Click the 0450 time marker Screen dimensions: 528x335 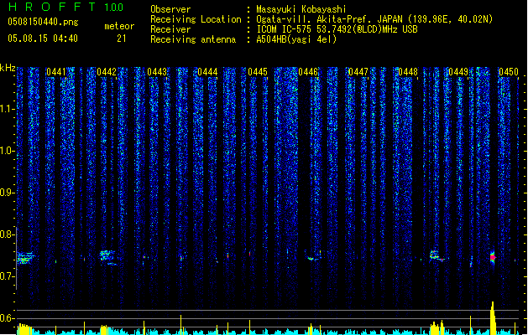(509, 72)
